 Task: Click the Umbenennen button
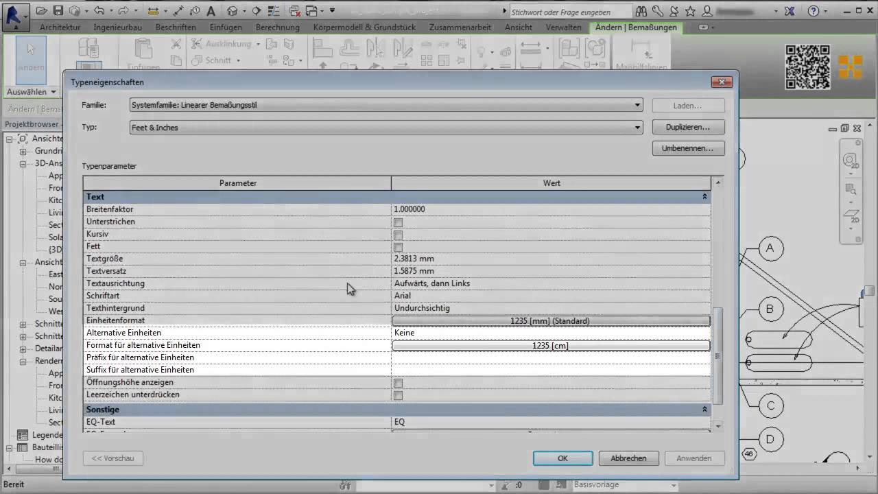(688, 148)
